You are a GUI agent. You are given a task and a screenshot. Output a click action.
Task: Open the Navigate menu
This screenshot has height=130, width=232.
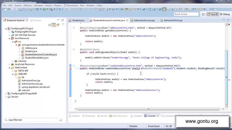pos(39,5)
